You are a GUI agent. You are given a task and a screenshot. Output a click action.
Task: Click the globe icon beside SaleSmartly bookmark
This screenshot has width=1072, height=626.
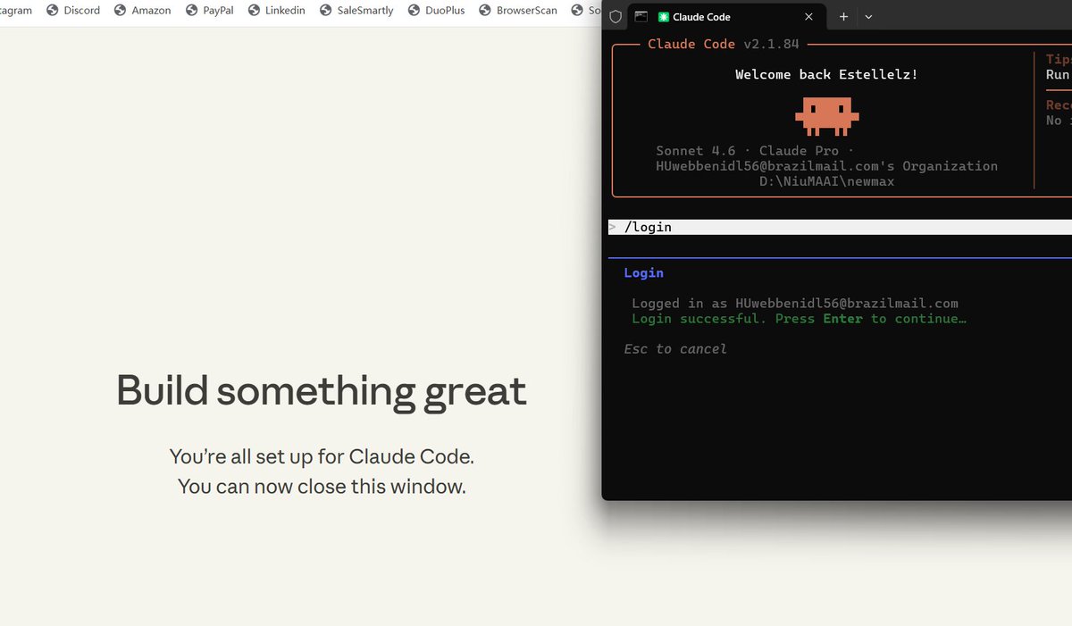(326, 11)
